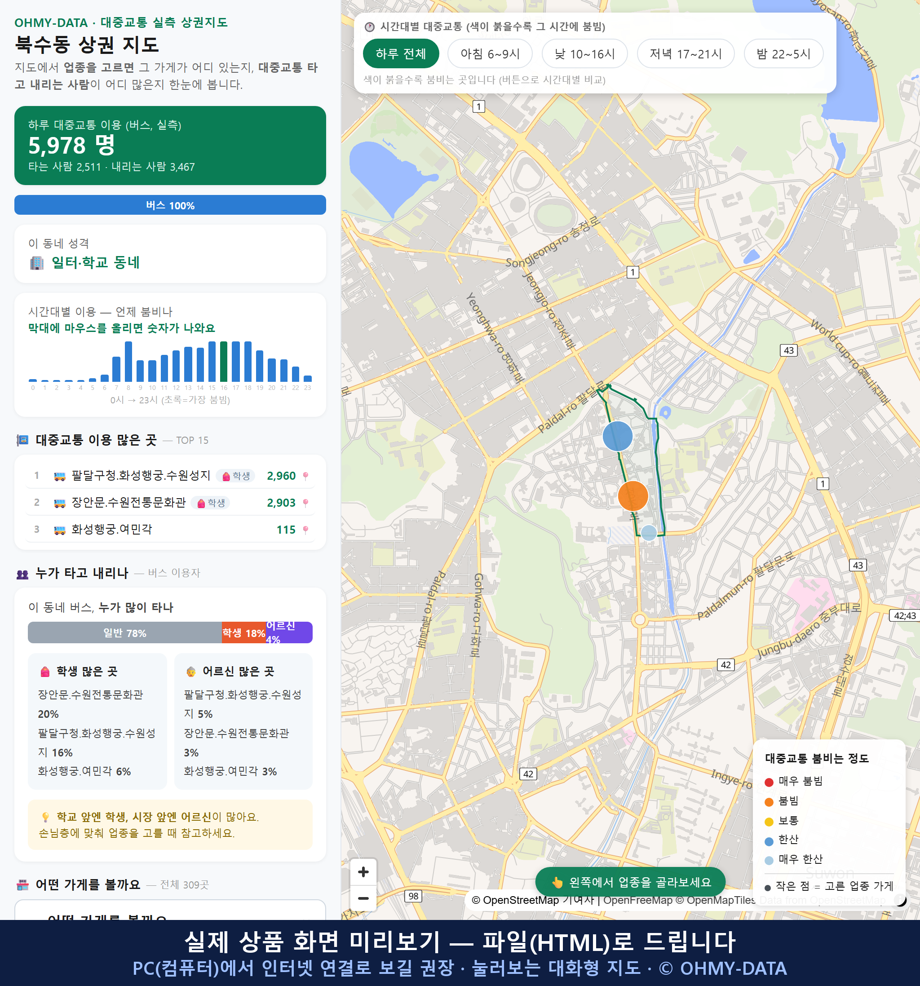The width and height of the screenshot is (920, 986).
Task: Select the 낮 10~16시 time filter
Action: pos(585,53)
